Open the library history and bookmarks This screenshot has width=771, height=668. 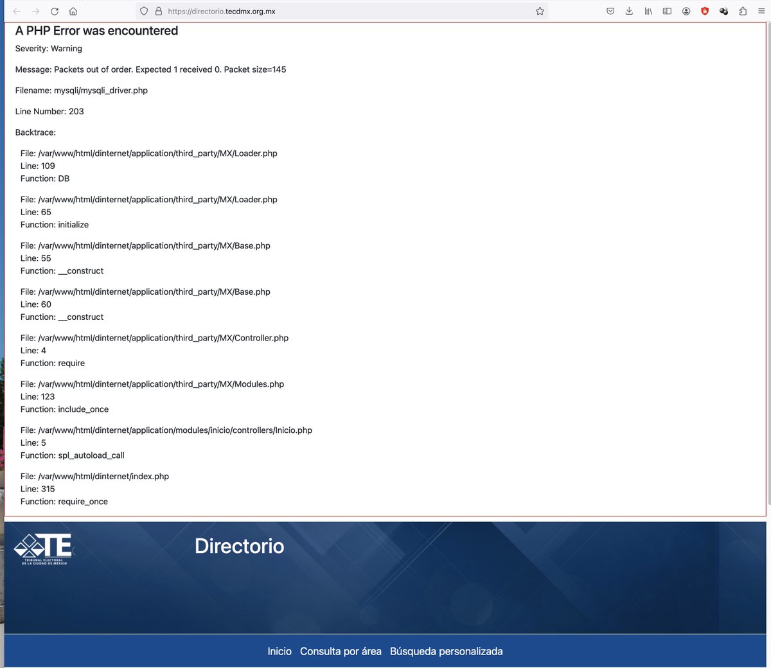pyautogui.click(x=648, y=11)
